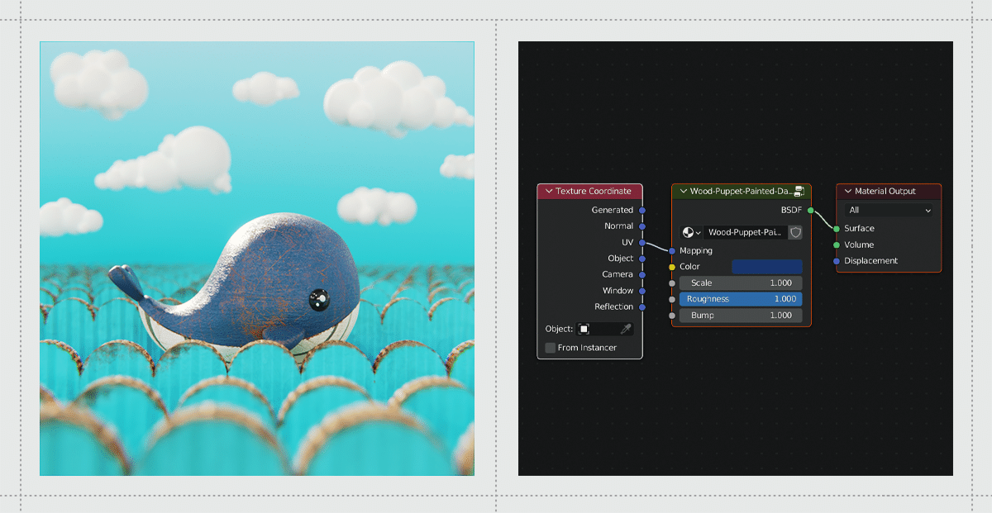Click the BSDF output socket
This screenshot has width=992, height=513.
811,211
